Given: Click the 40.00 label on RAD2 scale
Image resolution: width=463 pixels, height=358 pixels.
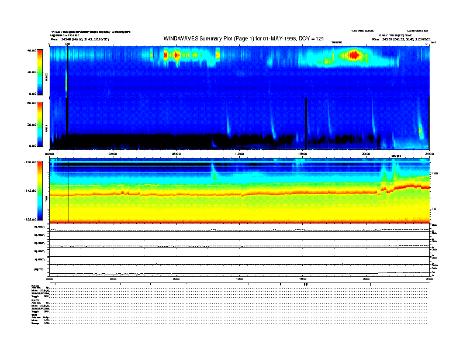Looking at the screenshot, I should pos(32,50).
